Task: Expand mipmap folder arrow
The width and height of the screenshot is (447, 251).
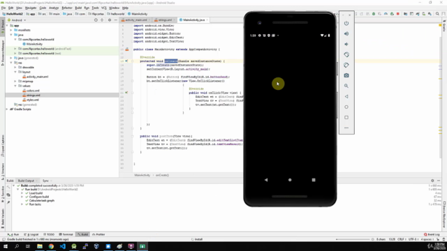Action: pos(15,82)
